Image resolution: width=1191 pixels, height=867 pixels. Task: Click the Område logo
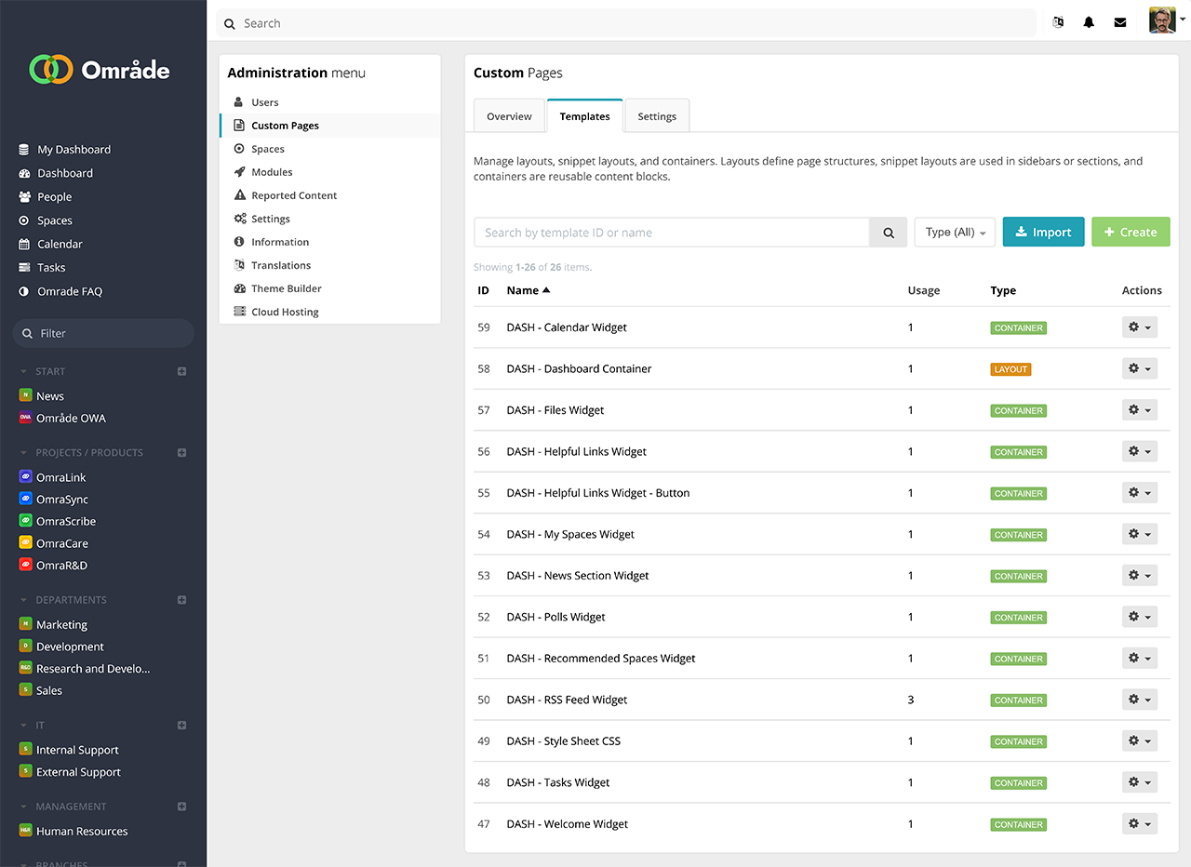pos(100,69)
